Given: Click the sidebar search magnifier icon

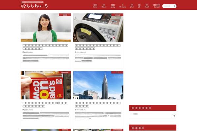Looking at the screenshot, I should [x=174, y=116].
